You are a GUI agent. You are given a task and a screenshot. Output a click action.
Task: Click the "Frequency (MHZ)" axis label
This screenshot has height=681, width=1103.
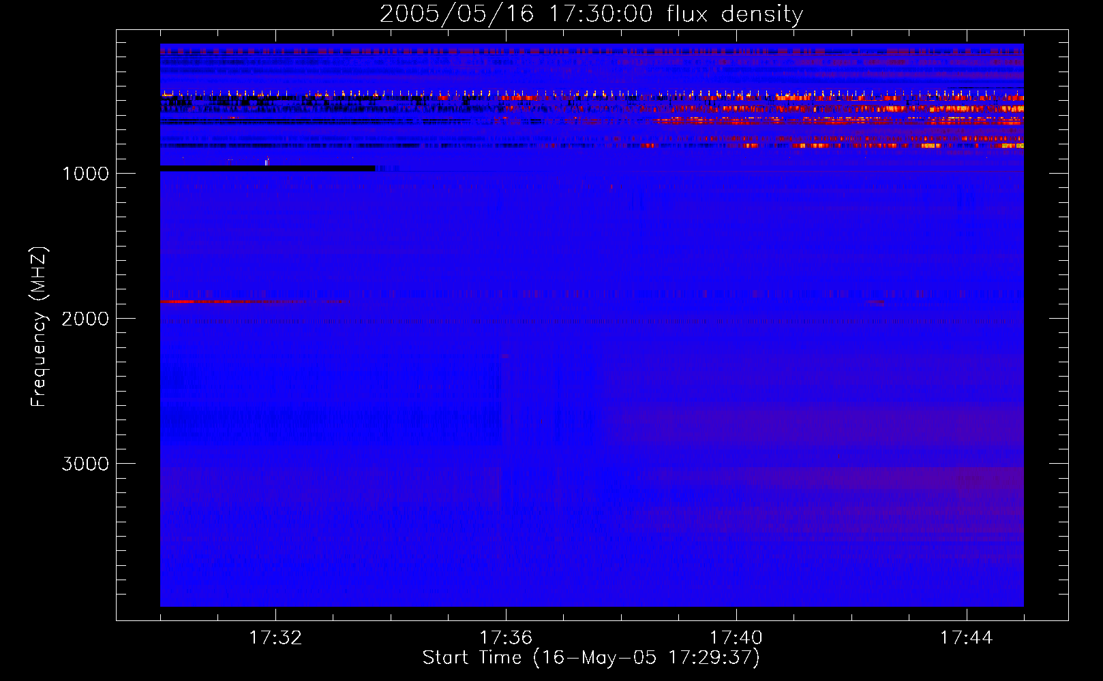pyautogui.click(x=39, y=327)
